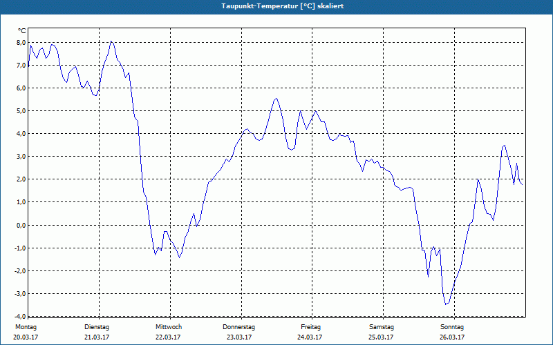Click the Dienstag day label
Image resolution: width=553 pixels, height=345 pixels.
[x=97, y=327]
